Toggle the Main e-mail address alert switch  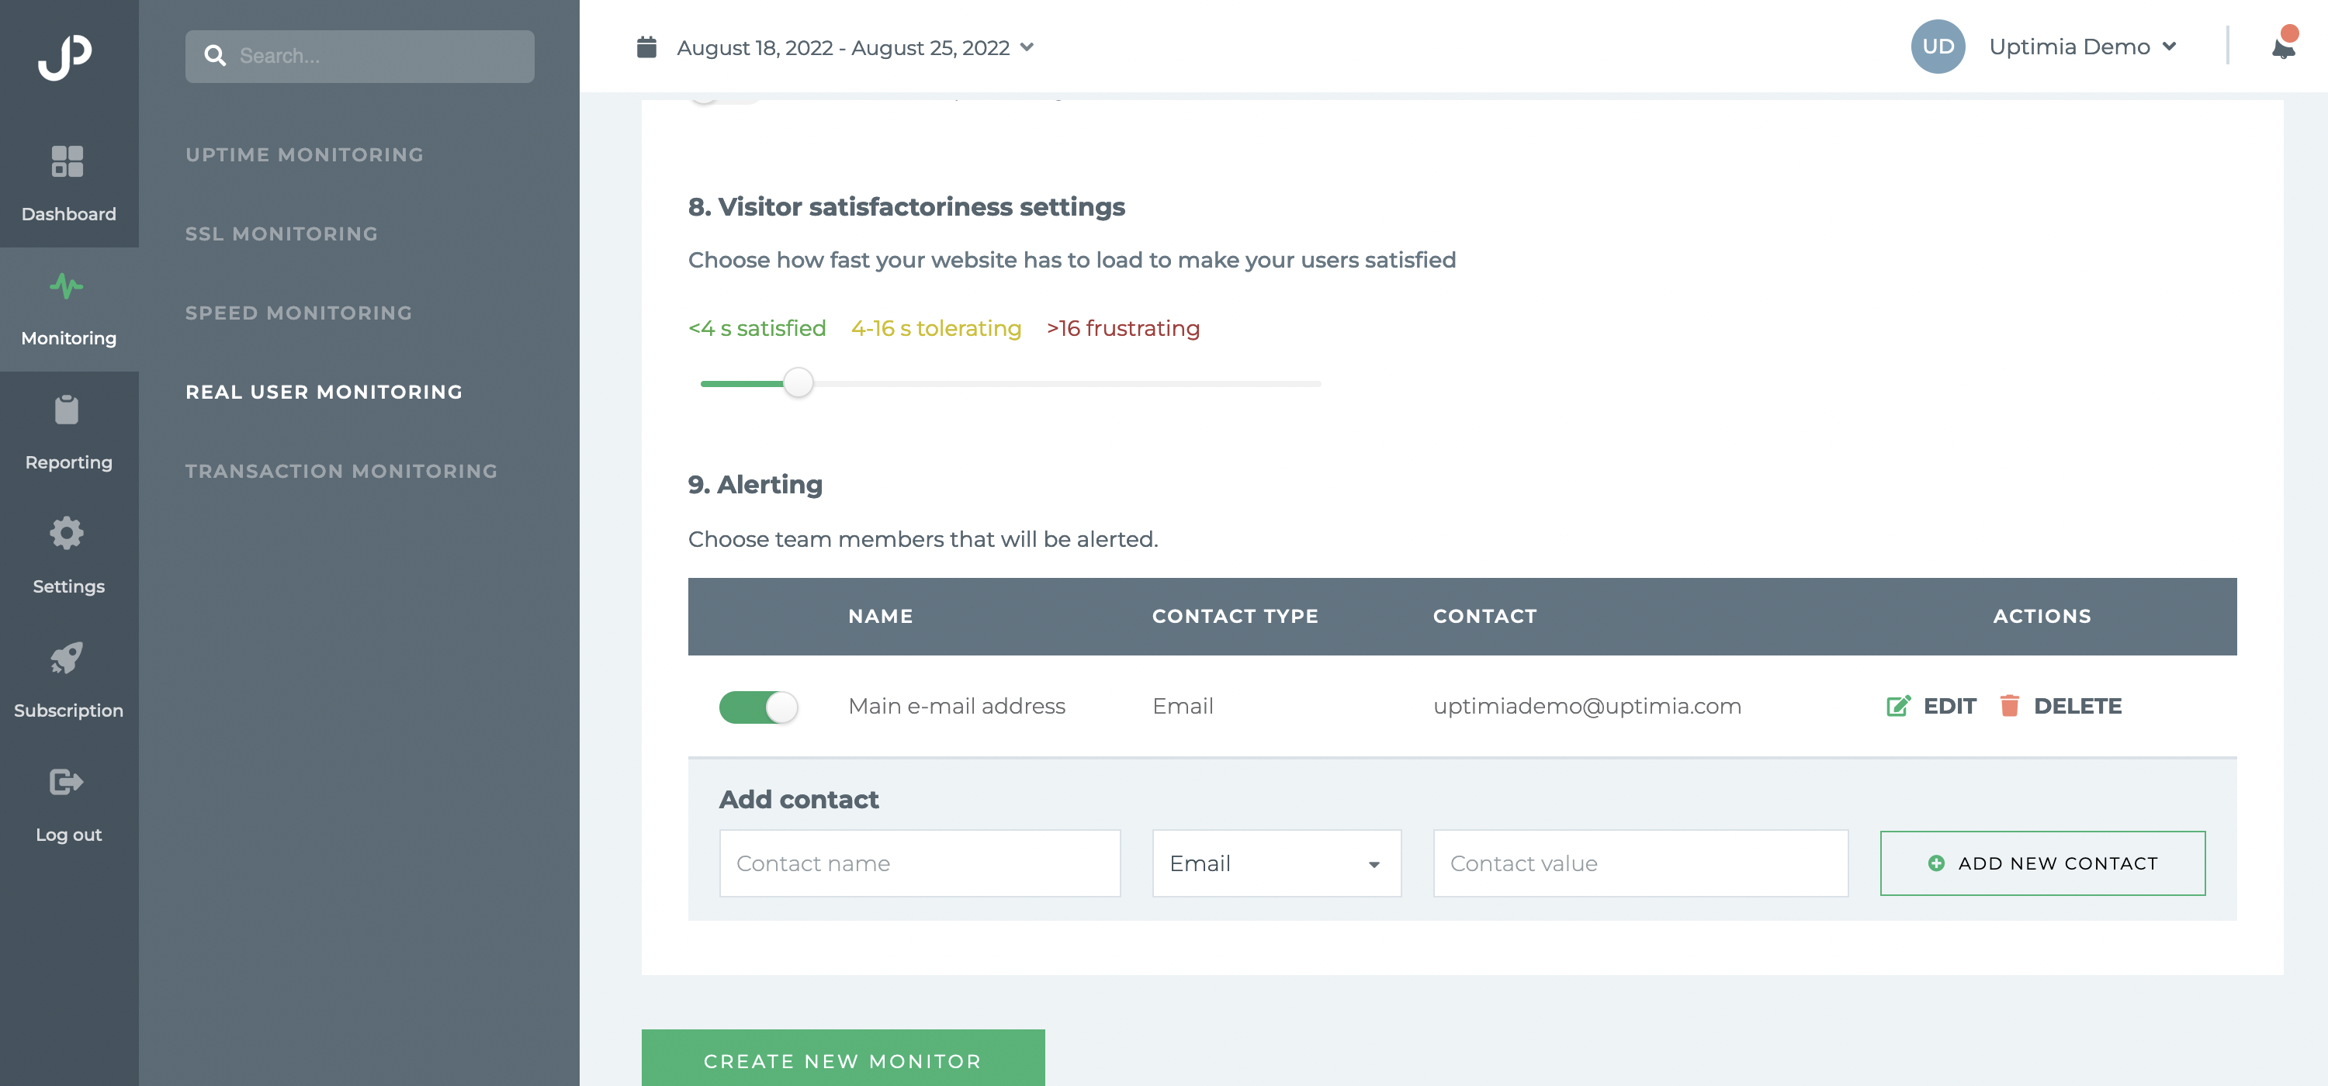tap(758, 707)
